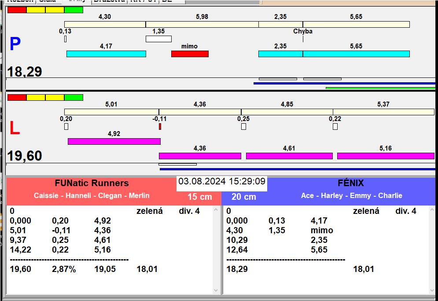Select the magenta 5,16 run bar

(x=386, y=156)
